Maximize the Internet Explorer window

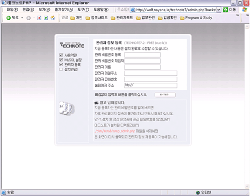240,3
